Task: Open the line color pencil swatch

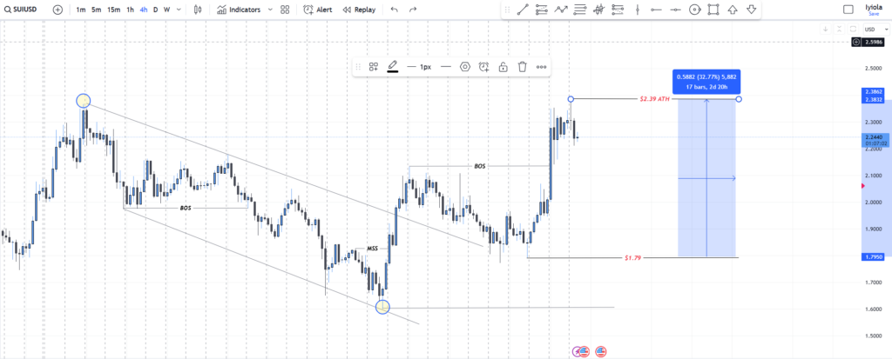Action: click(x=393, y=67)
